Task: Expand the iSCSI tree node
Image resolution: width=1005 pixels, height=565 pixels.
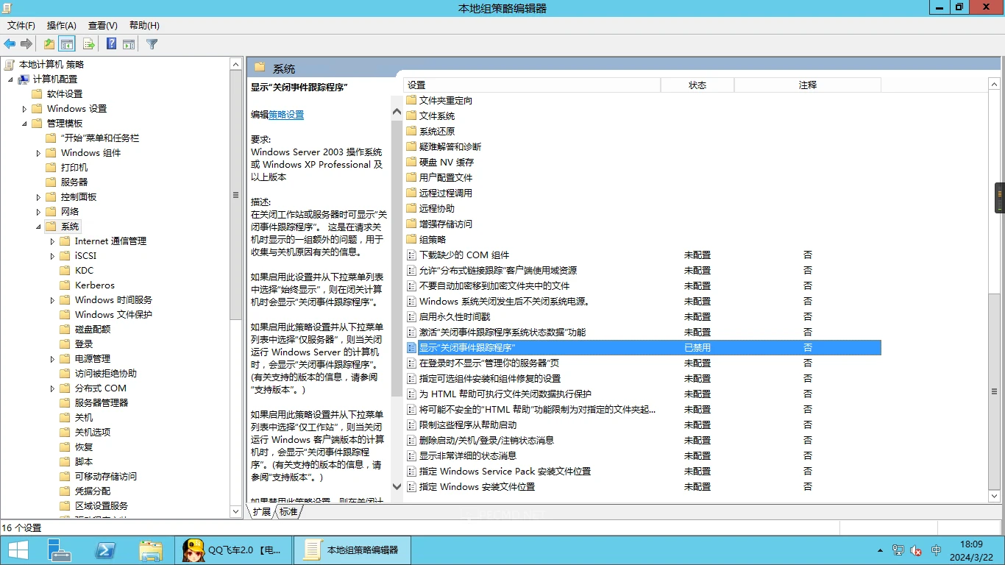Action: coord(52,256)
